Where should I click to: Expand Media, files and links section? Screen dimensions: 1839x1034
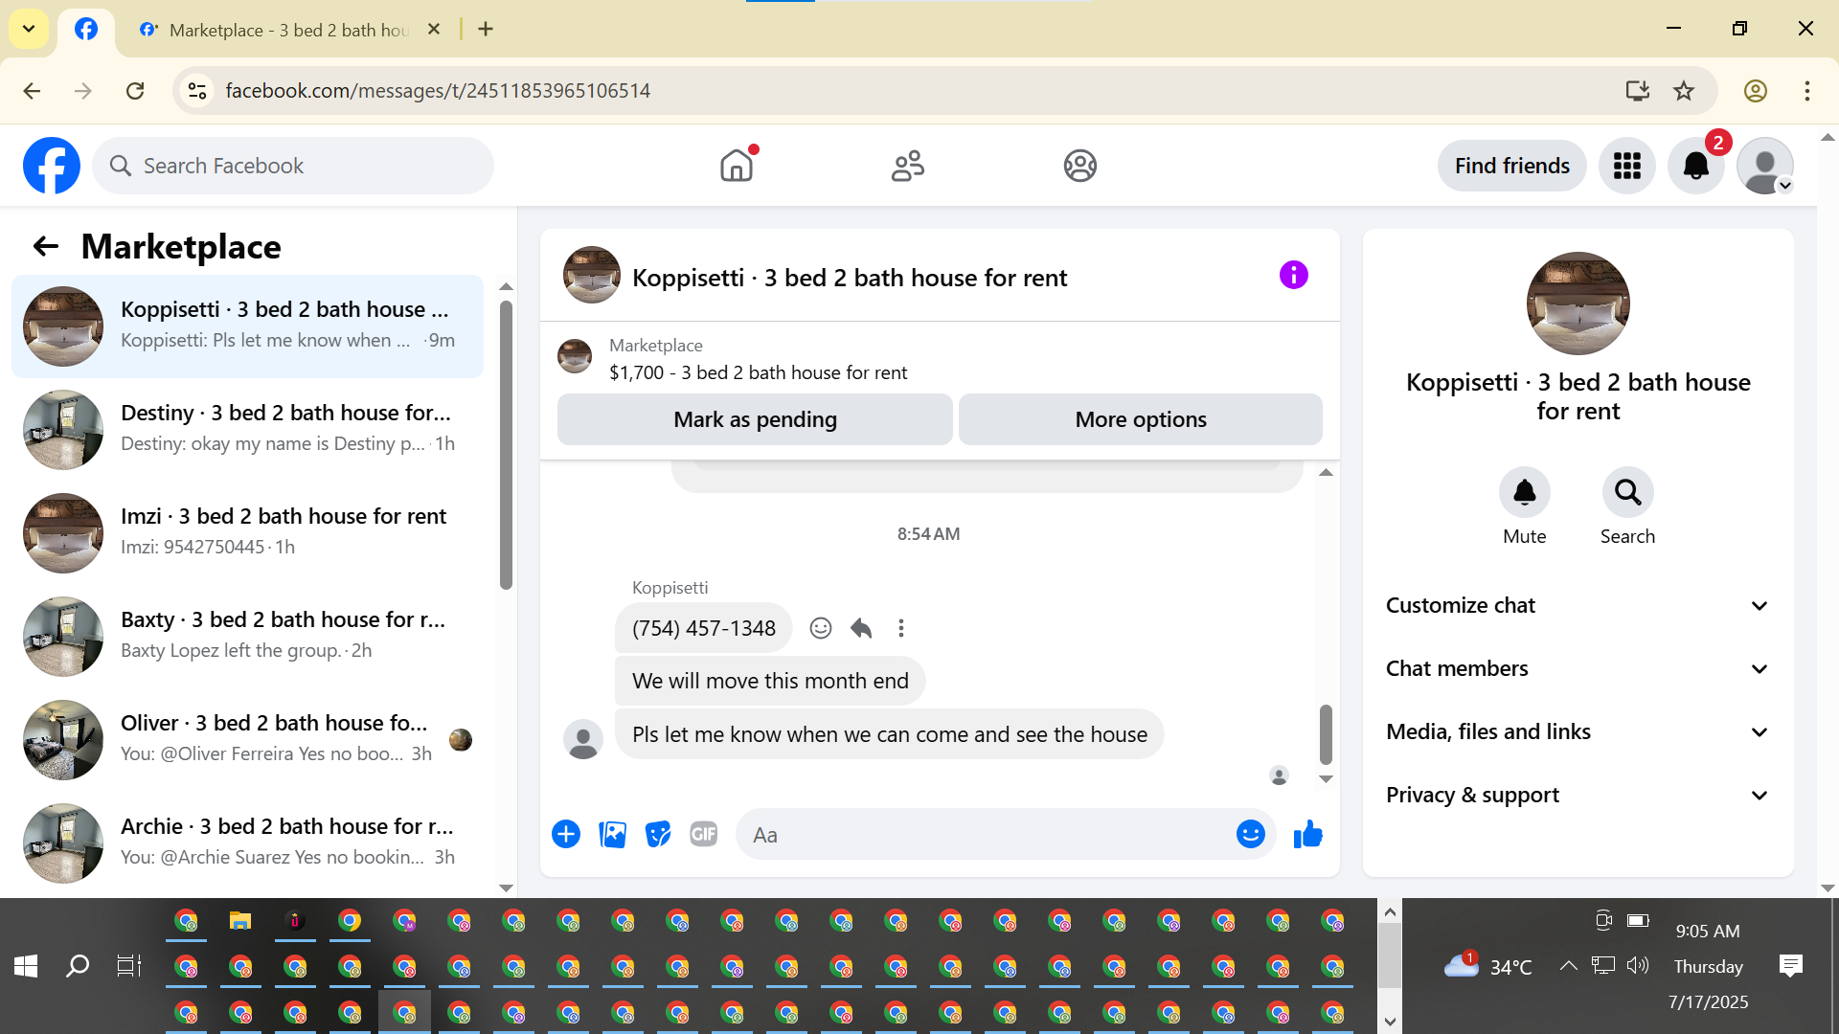[1578, 732]
